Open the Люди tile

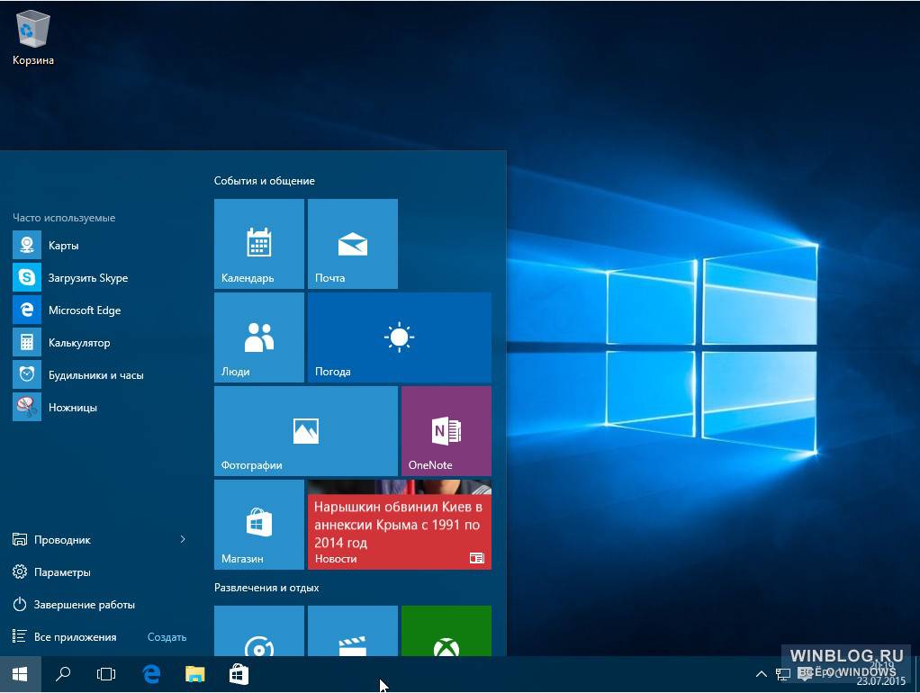(258, 337)
